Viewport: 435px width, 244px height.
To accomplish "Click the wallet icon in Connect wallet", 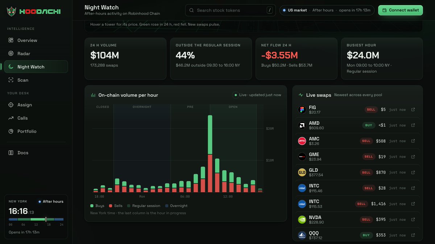I will 384,10.
